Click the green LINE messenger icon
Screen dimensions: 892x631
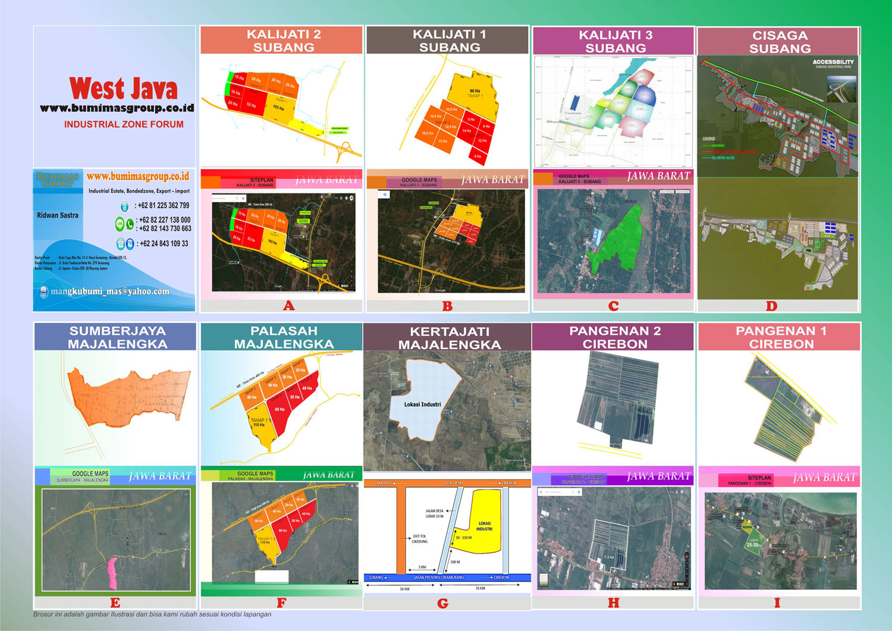[120, 224]
